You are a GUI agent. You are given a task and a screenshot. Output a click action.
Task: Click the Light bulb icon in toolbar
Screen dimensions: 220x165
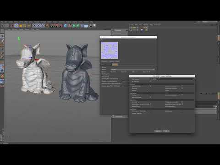[94, 25]
